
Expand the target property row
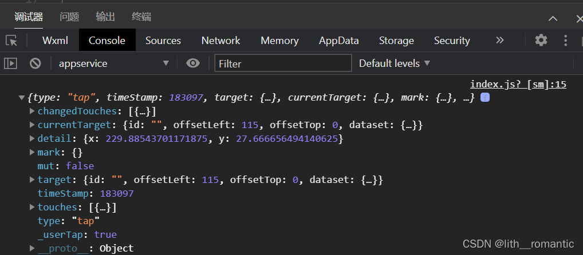[32, 180]
